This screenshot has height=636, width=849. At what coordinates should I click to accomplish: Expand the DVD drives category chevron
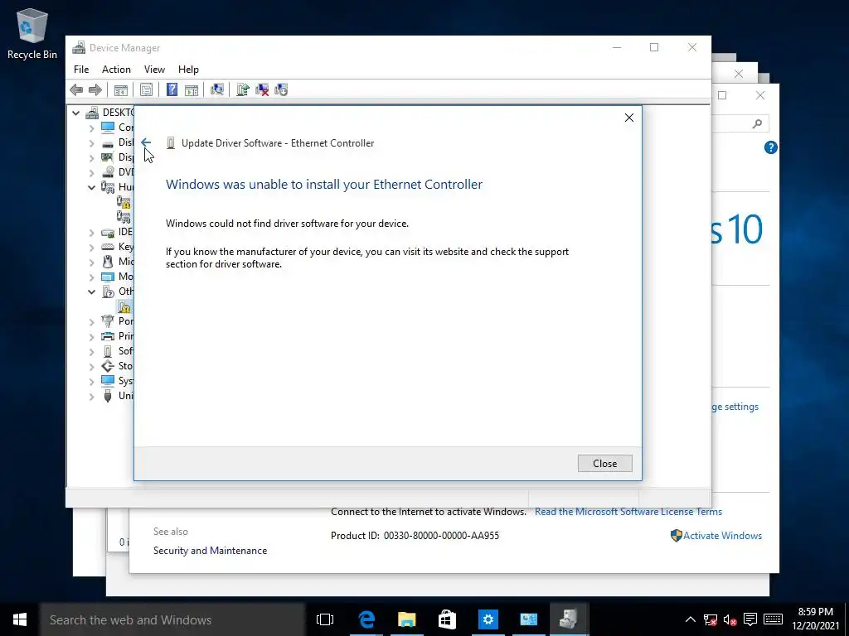[x=91, y=173]
